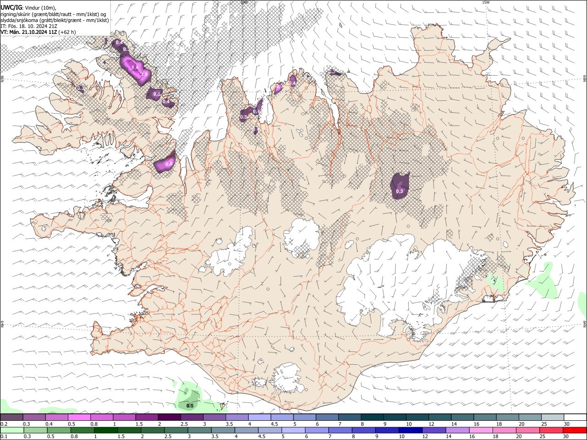Pick the 0.5 green swatch in the lower rain scale

pyautogui.click(x=59, y=430)
